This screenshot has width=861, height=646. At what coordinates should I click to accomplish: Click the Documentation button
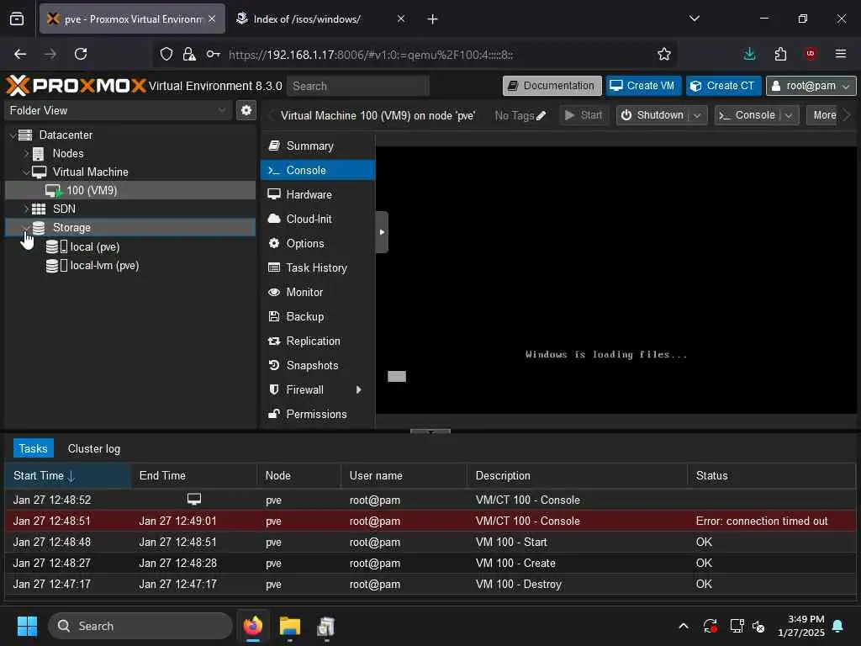pos(552,86)
